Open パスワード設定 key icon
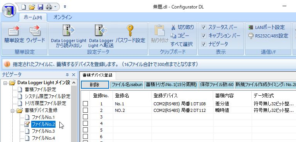296x142 pixels. (x=130, y=34)
